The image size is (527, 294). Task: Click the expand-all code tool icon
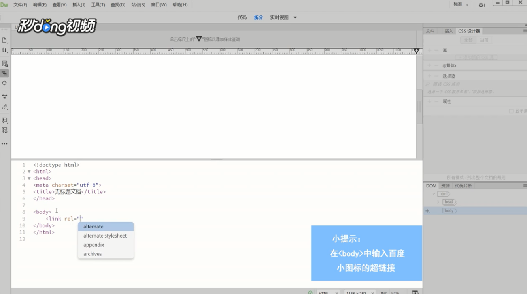5,97
